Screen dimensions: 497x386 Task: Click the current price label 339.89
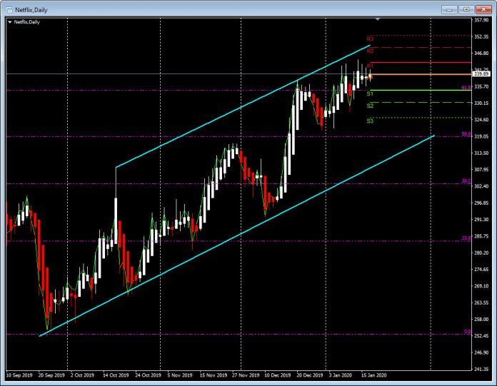click(481, 73)
